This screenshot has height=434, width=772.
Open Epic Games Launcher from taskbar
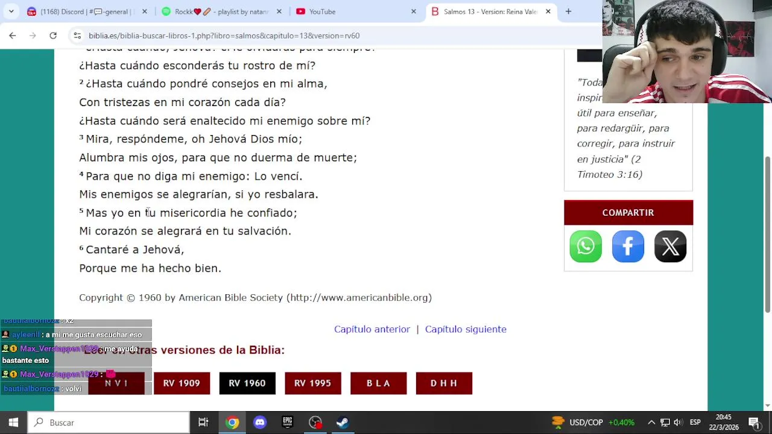(x=288, y=423)
